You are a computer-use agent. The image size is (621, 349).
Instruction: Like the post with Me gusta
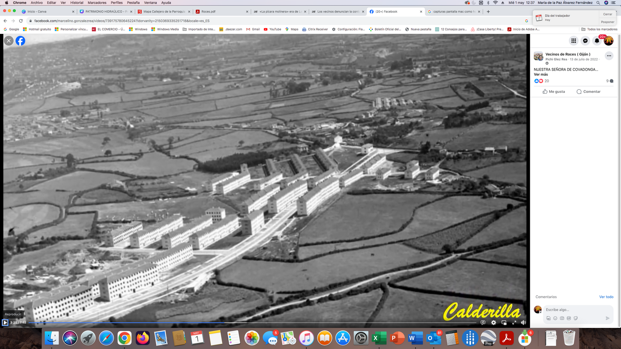click(554, 91)
